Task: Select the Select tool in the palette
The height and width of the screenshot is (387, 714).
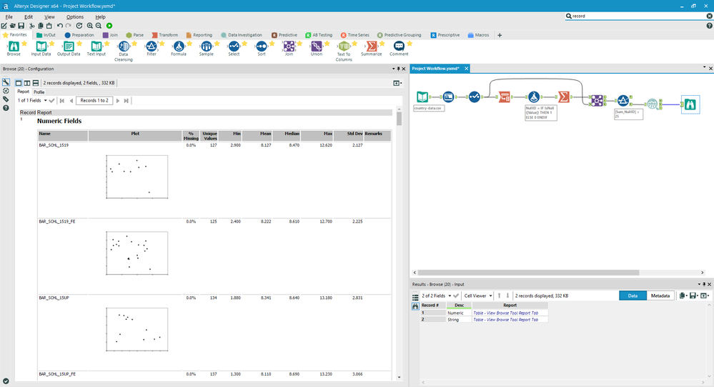Action: pyautogui.click(x=234, y=49)
